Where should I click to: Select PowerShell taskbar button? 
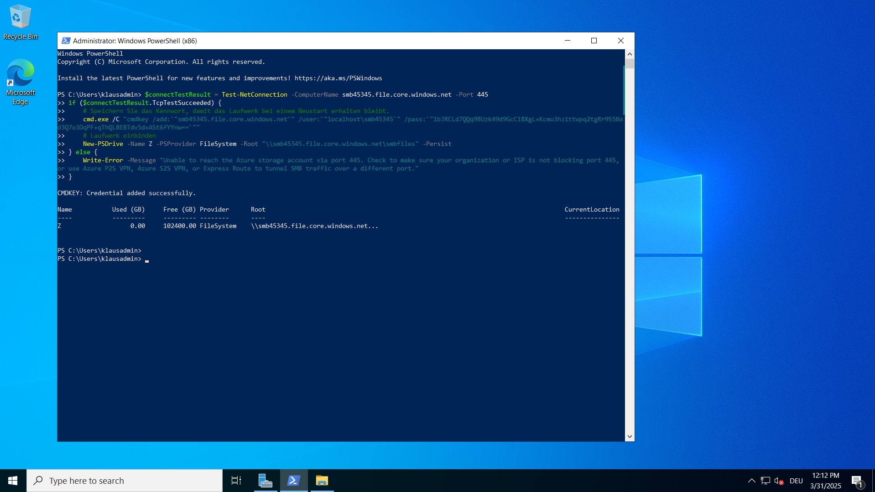point(293,481)
